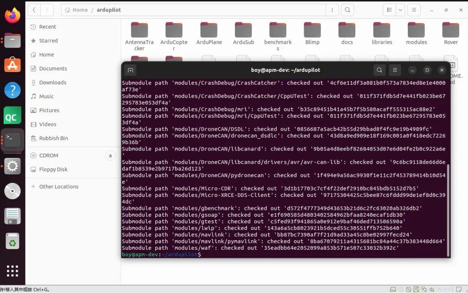
Task: Open the Help icon in the dock
Action: click(x=12, y=90)
